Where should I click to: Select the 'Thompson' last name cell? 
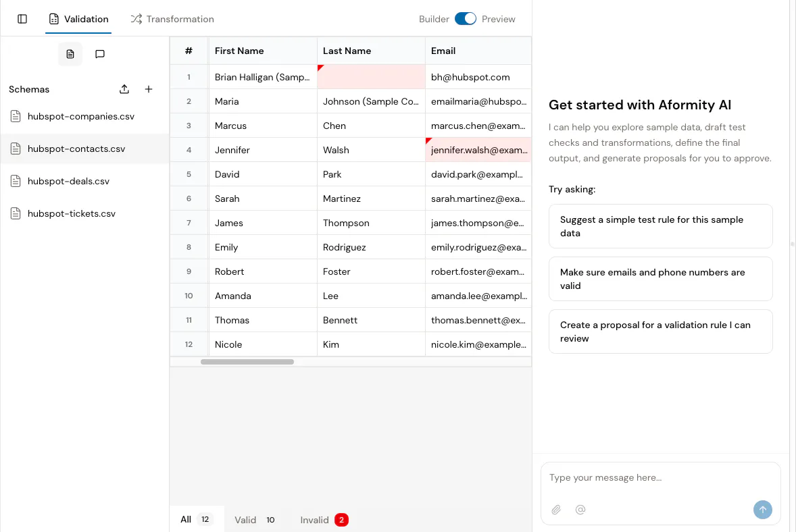tap(371, 223)
